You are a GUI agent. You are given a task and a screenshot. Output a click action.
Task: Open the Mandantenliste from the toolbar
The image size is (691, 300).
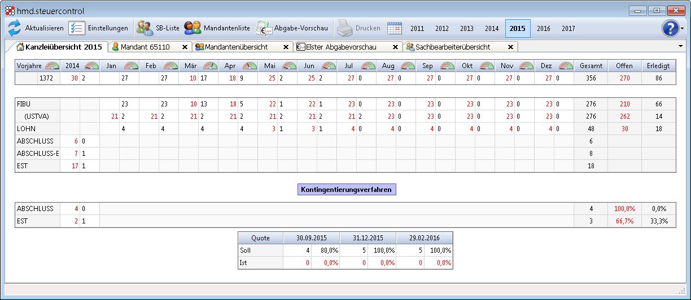click(193, 28)
